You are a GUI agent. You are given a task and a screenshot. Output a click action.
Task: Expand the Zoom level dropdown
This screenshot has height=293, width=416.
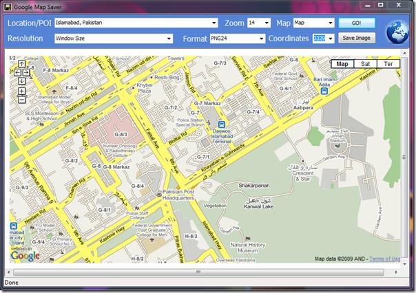click(x=267, y=23)
